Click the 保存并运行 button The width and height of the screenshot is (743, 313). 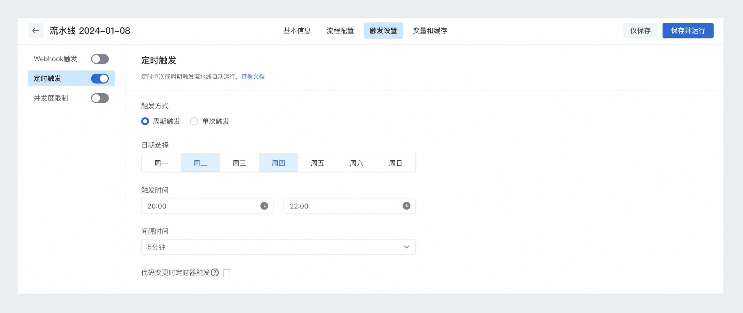tap(688, 30)
